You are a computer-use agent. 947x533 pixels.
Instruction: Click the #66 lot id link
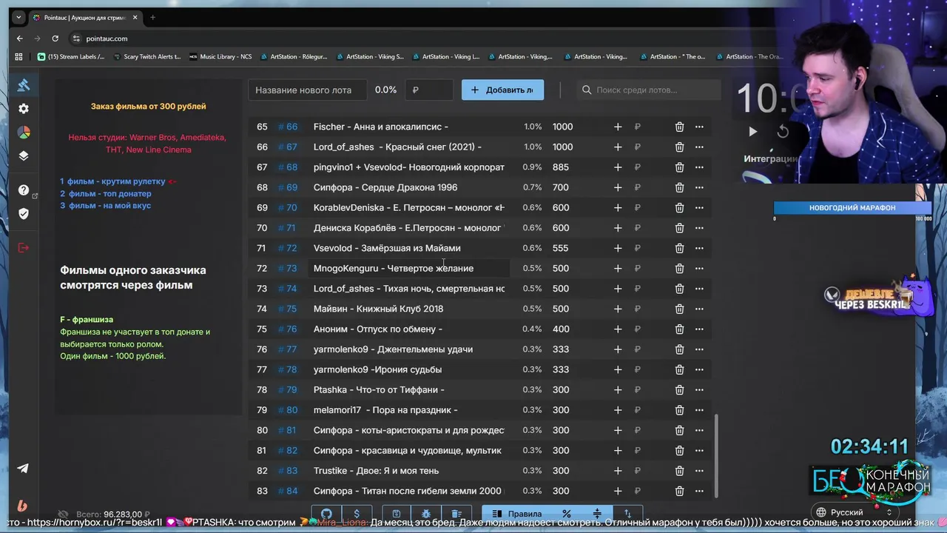click(288, 127)
